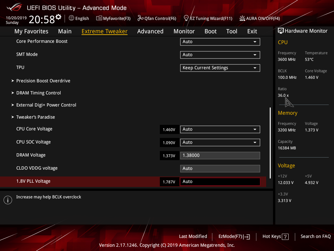Click the DRAM Voltage label
This screenshot has width=334, height=251.
31,155
